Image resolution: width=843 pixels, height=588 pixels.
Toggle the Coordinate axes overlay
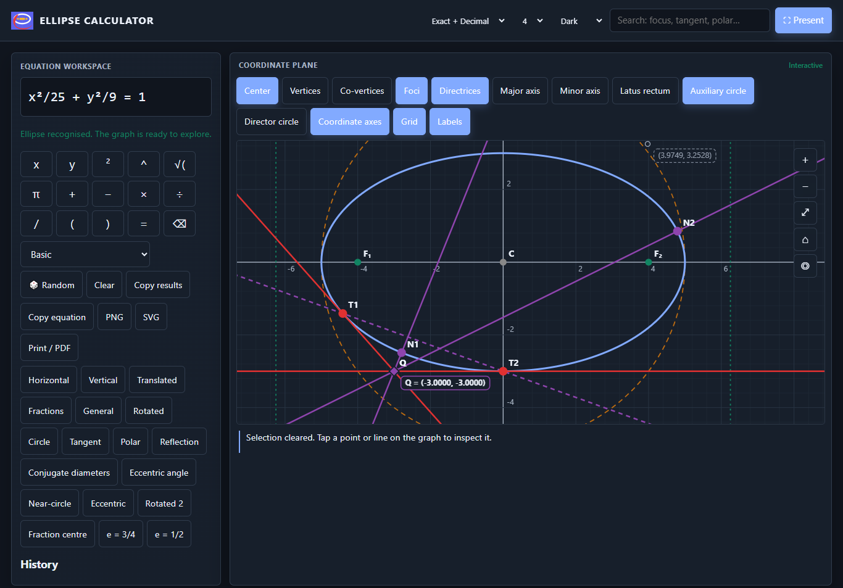350,122
